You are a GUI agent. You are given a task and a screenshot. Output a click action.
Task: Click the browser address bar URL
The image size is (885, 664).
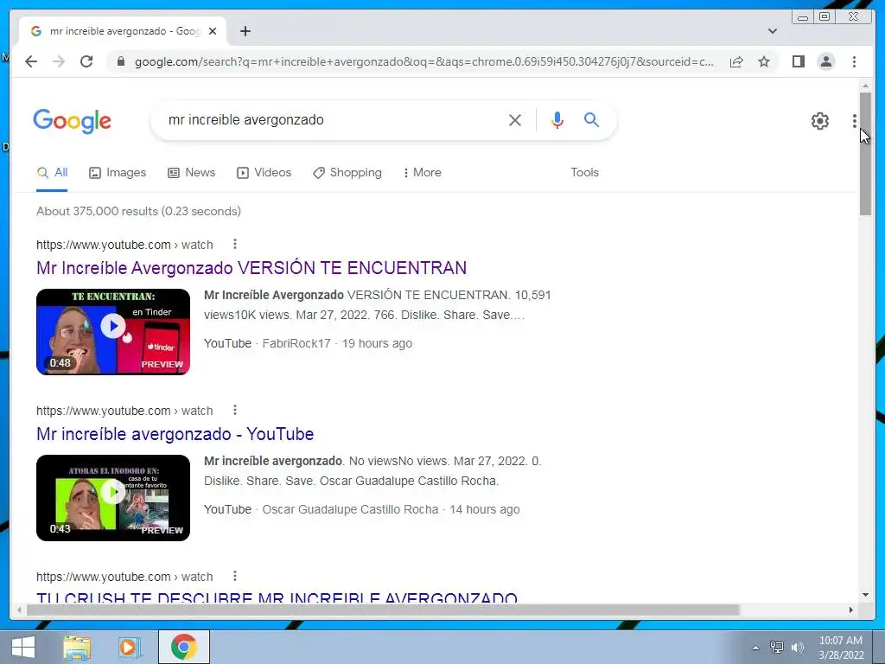pos(423,61)
